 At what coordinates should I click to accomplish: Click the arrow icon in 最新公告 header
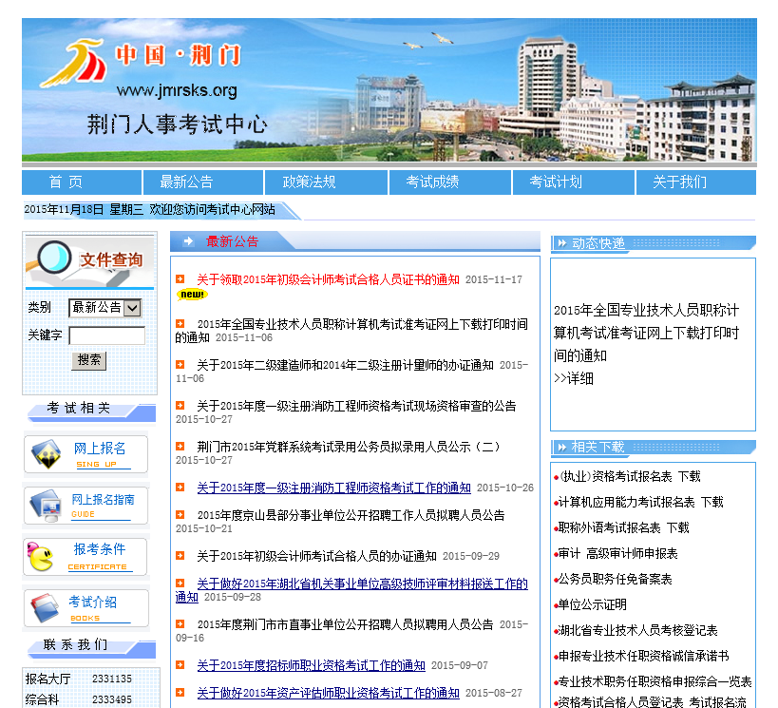(x=188, y=241)
